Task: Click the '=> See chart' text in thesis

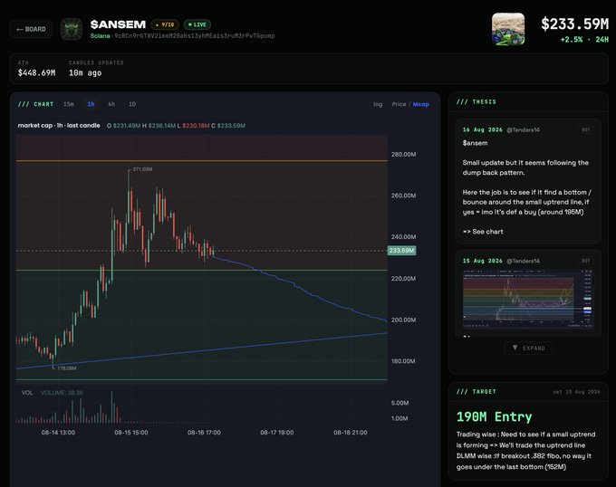Action: pyautogui.click(x=483, y=232)
